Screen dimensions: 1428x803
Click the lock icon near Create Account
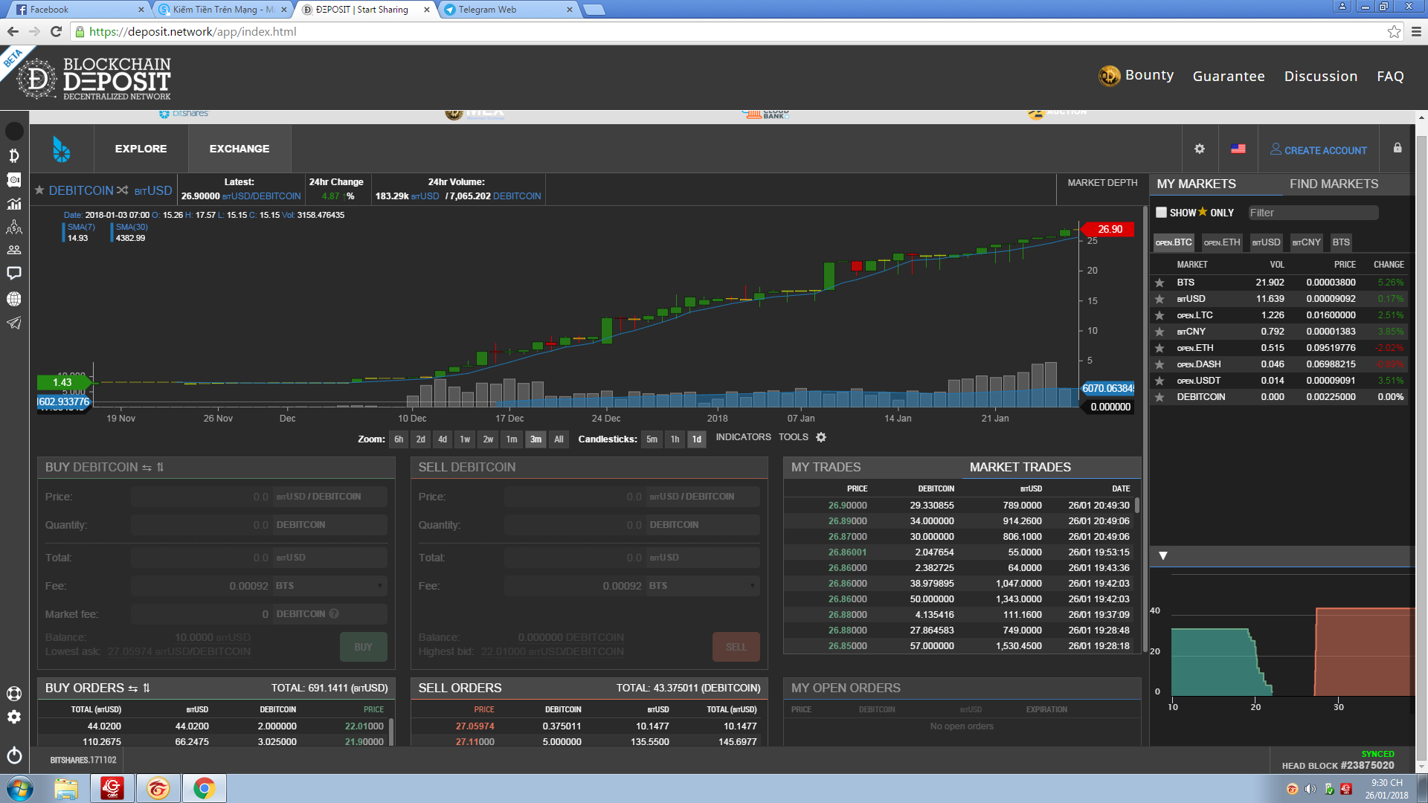(1398, 148)
